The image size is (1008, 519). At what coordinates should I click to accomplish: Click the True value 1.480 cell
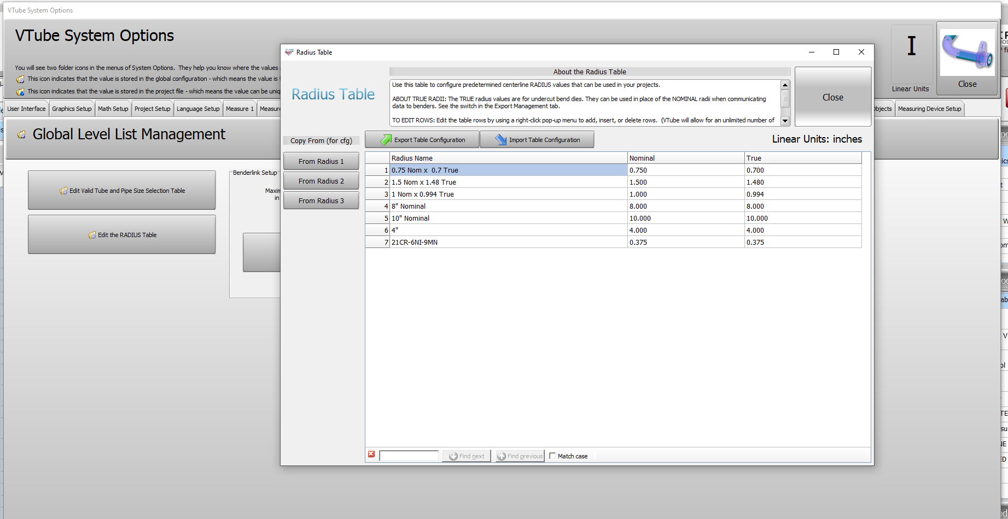803,182
